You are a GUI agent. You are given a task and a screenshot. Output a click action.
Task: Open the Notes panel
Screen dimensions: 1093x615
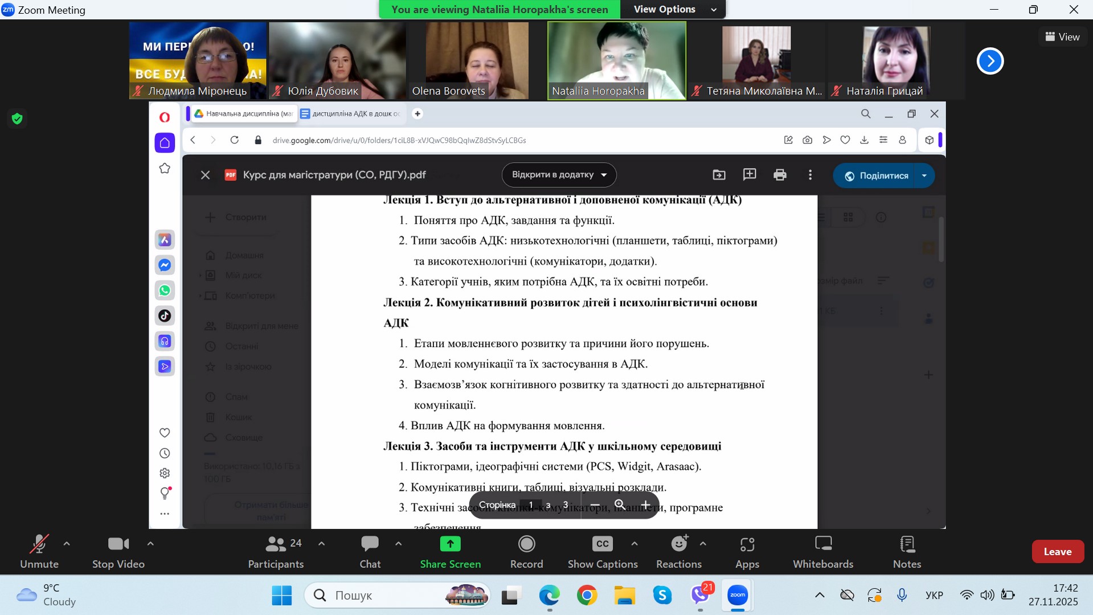tap(907, 551)
